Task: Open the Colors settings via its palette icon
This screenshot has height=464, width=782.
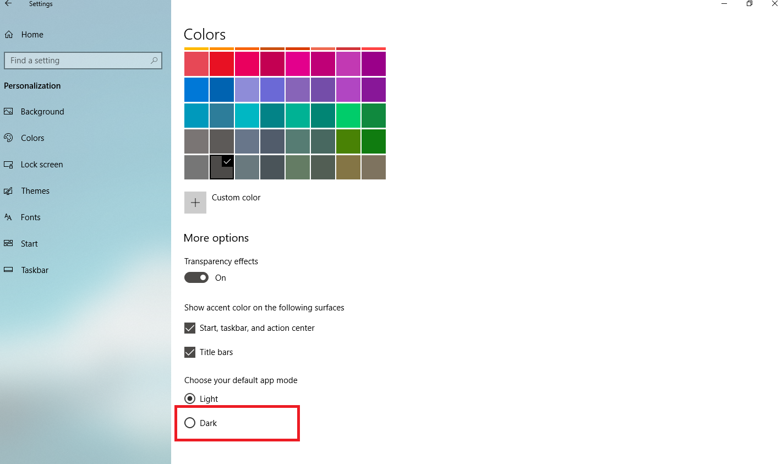Action: click(x=8, y=138)
